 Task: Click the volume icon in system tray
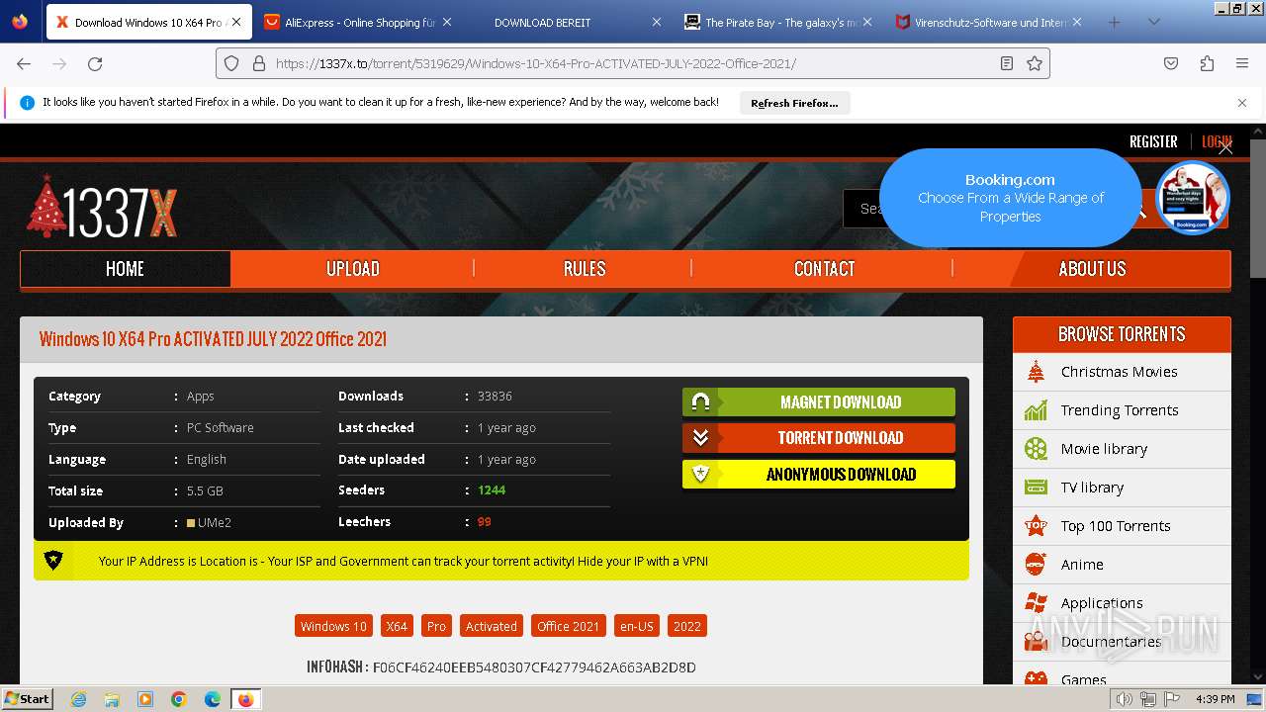tap(1124, 699)
